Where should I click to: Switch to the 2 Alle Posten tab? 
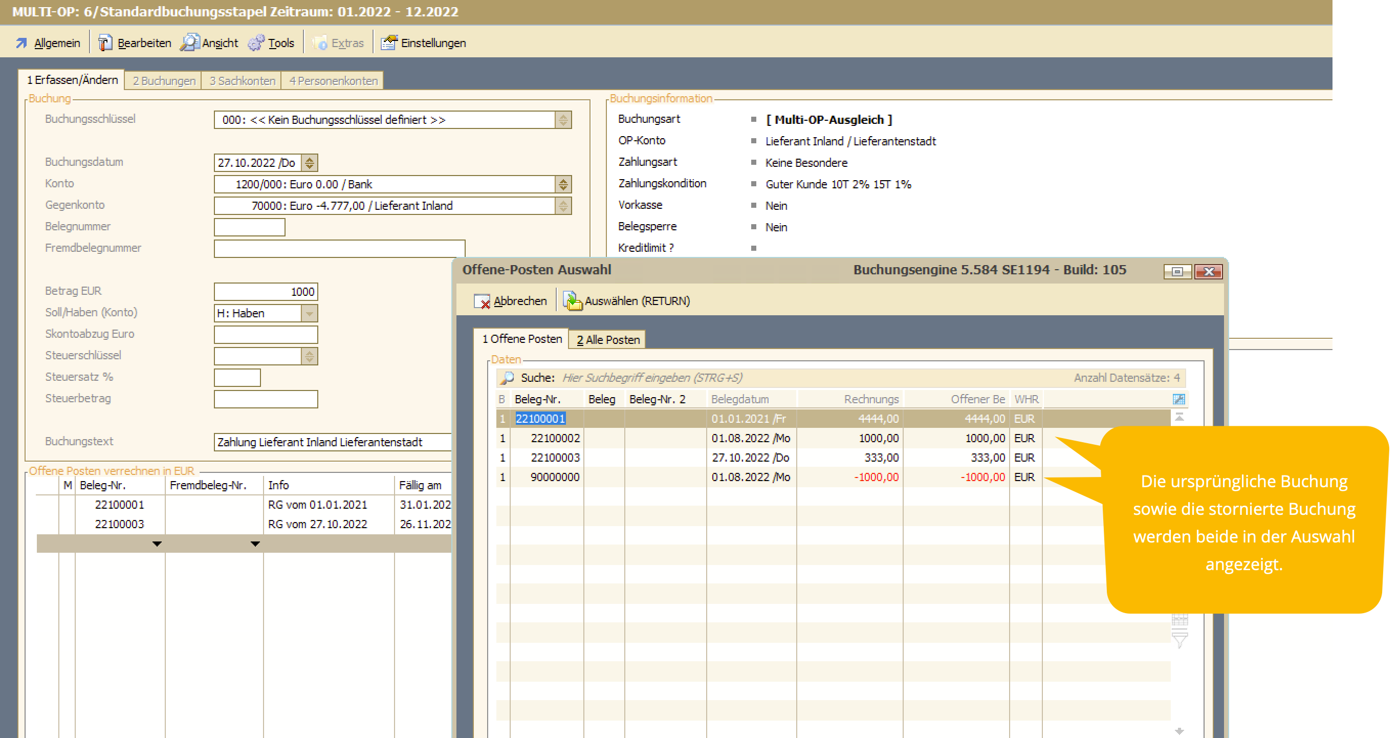(x=608, y=340)
